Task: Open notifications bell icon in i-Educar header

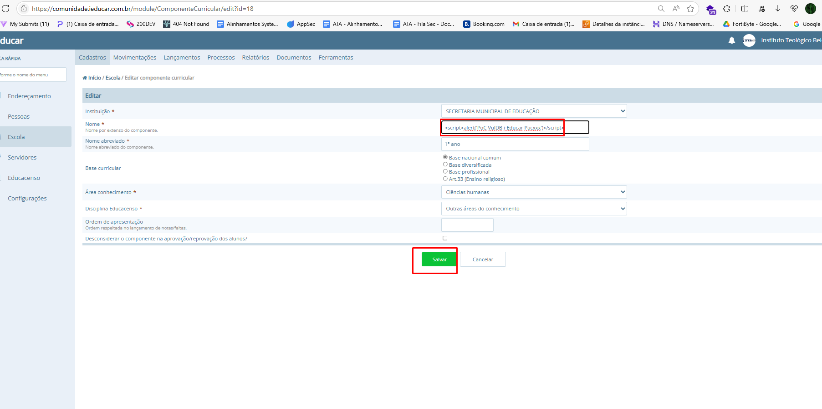Action: point(732,40)
